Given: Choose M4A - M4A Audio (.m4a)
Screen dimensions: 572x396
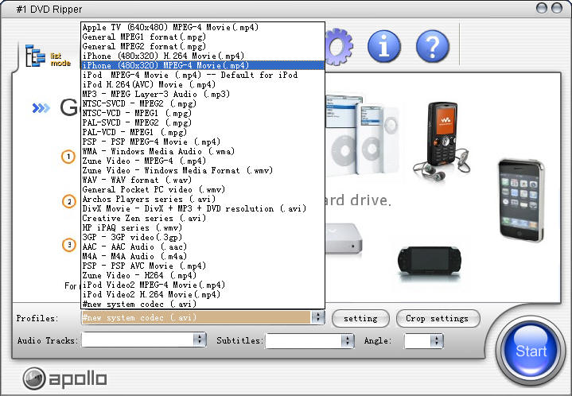Looking at the screenshot, I should tap(202, 256).
